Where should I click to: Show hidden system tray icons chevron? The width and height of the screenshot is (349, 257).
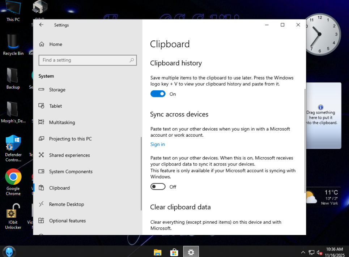303,252
